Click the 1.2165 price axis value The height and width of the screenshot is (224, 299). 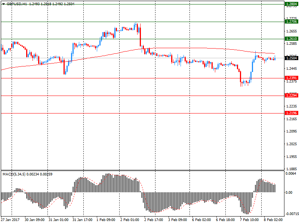click(292, 119)
